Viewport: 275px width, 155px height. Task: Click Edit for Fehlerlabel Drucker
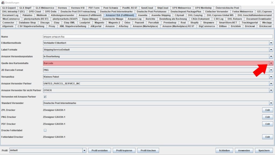(x=267, y=137)
